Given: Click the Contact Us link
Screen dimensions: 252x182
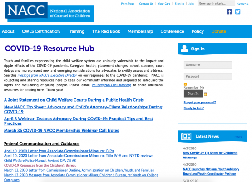Looking at the screenshot, I should click(146, 4).
